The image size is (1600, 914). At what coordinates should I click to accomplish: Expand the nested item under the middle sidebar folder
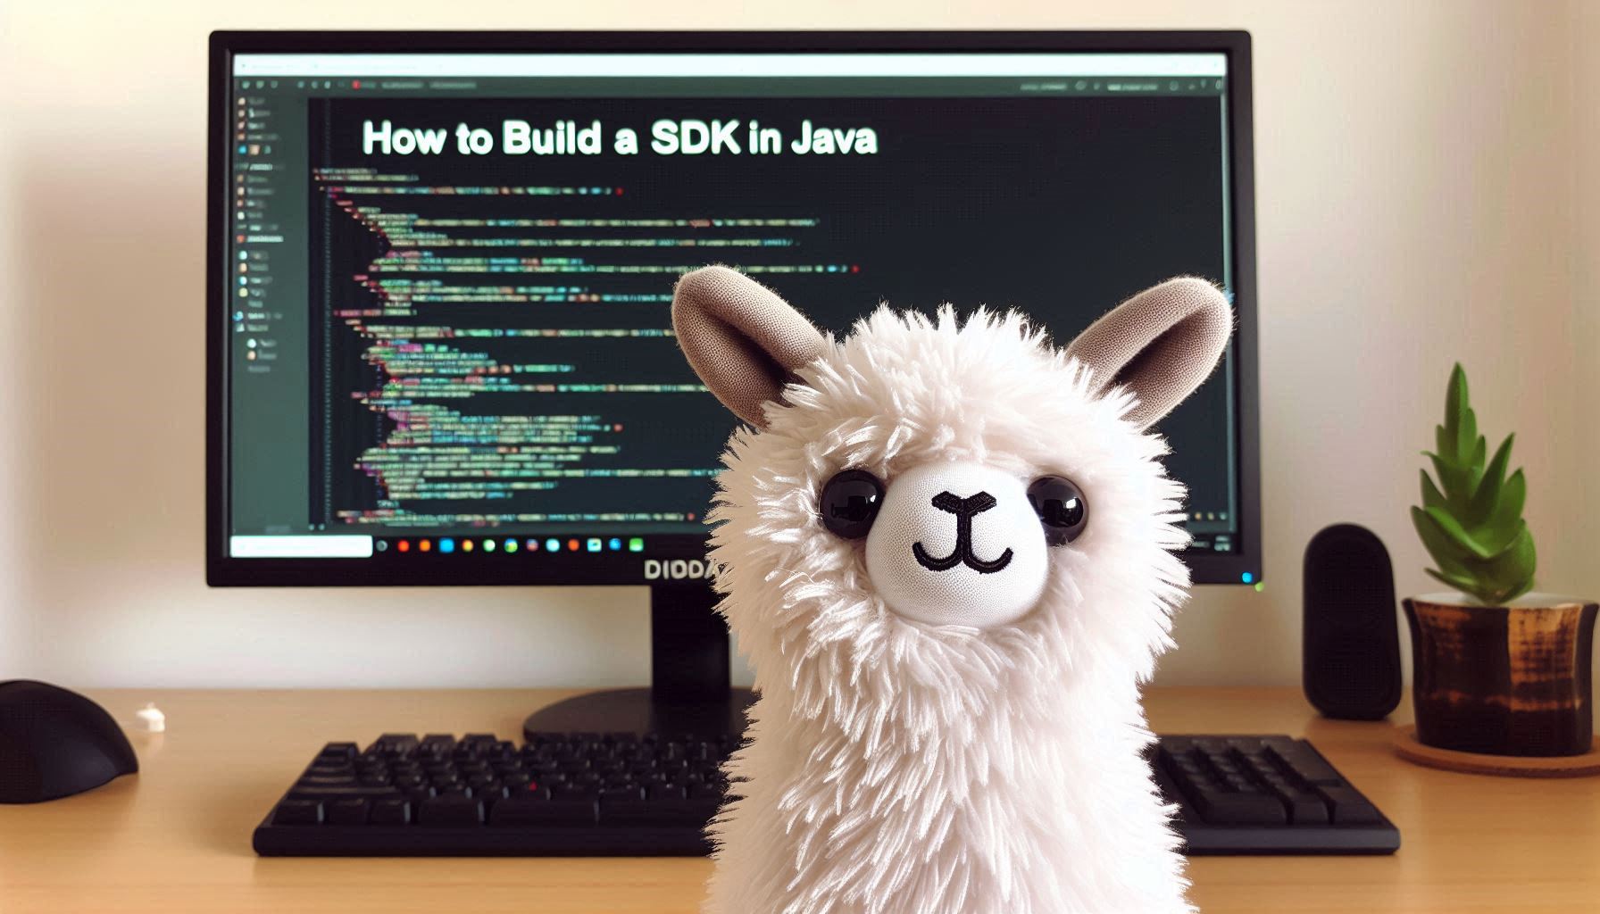pos(252,343)
